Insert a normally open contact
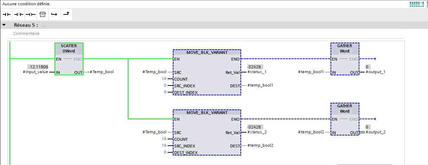This screenshot has width=428, height=165. (7, 14)
